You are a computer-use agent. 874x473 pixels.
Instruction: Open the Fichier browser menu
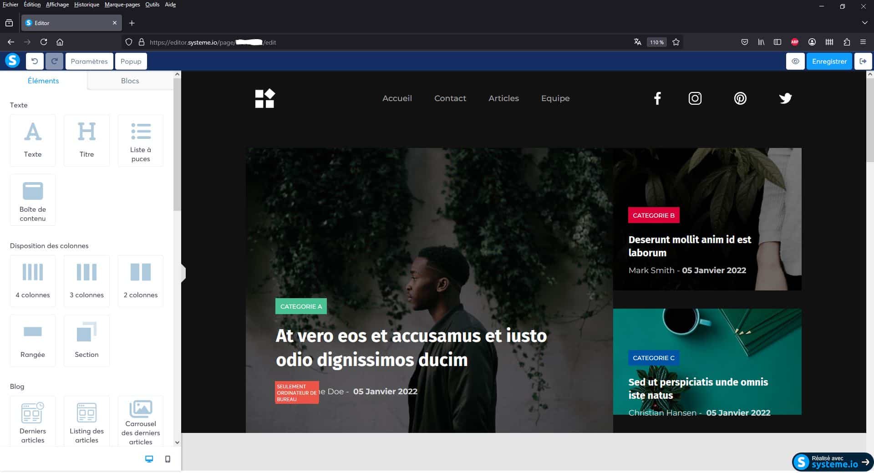point(10,5)
